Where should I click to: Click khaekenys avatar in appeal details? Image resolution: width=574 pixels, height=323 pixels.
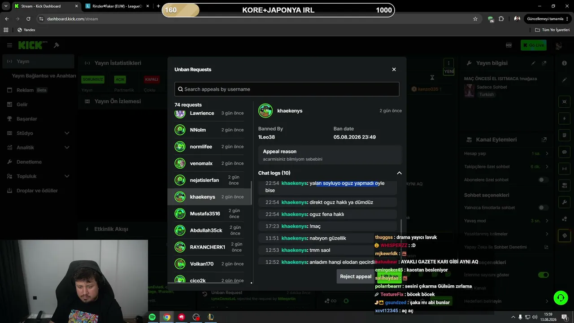[x=265, y=111]
